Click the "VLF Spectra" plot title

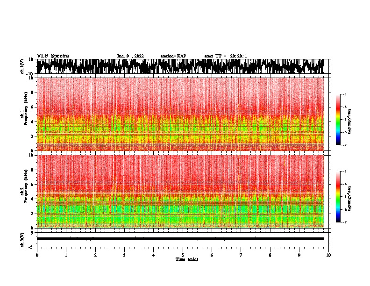point(53,56)
